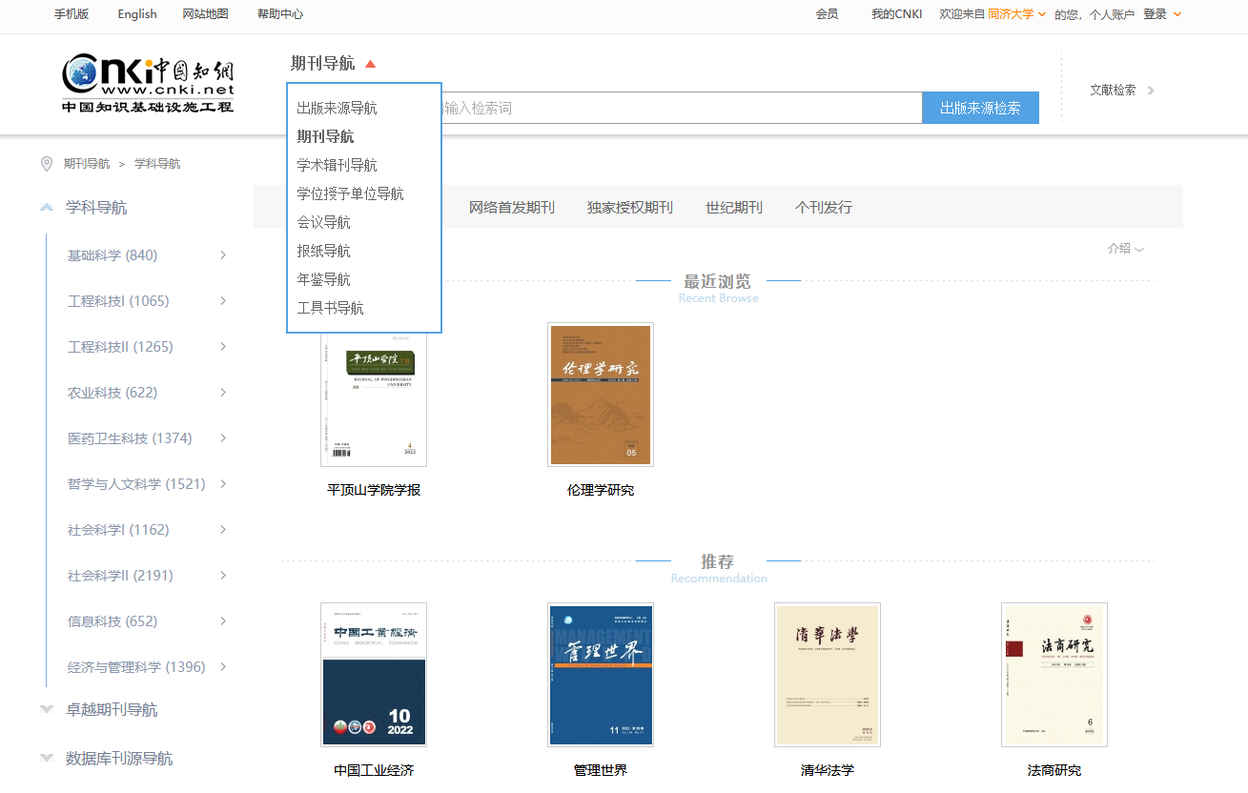This screenshot has width=1248, height=793.
Task: Select 学术辑刊导航 from the dropdown menu
Action: [337, 165]
